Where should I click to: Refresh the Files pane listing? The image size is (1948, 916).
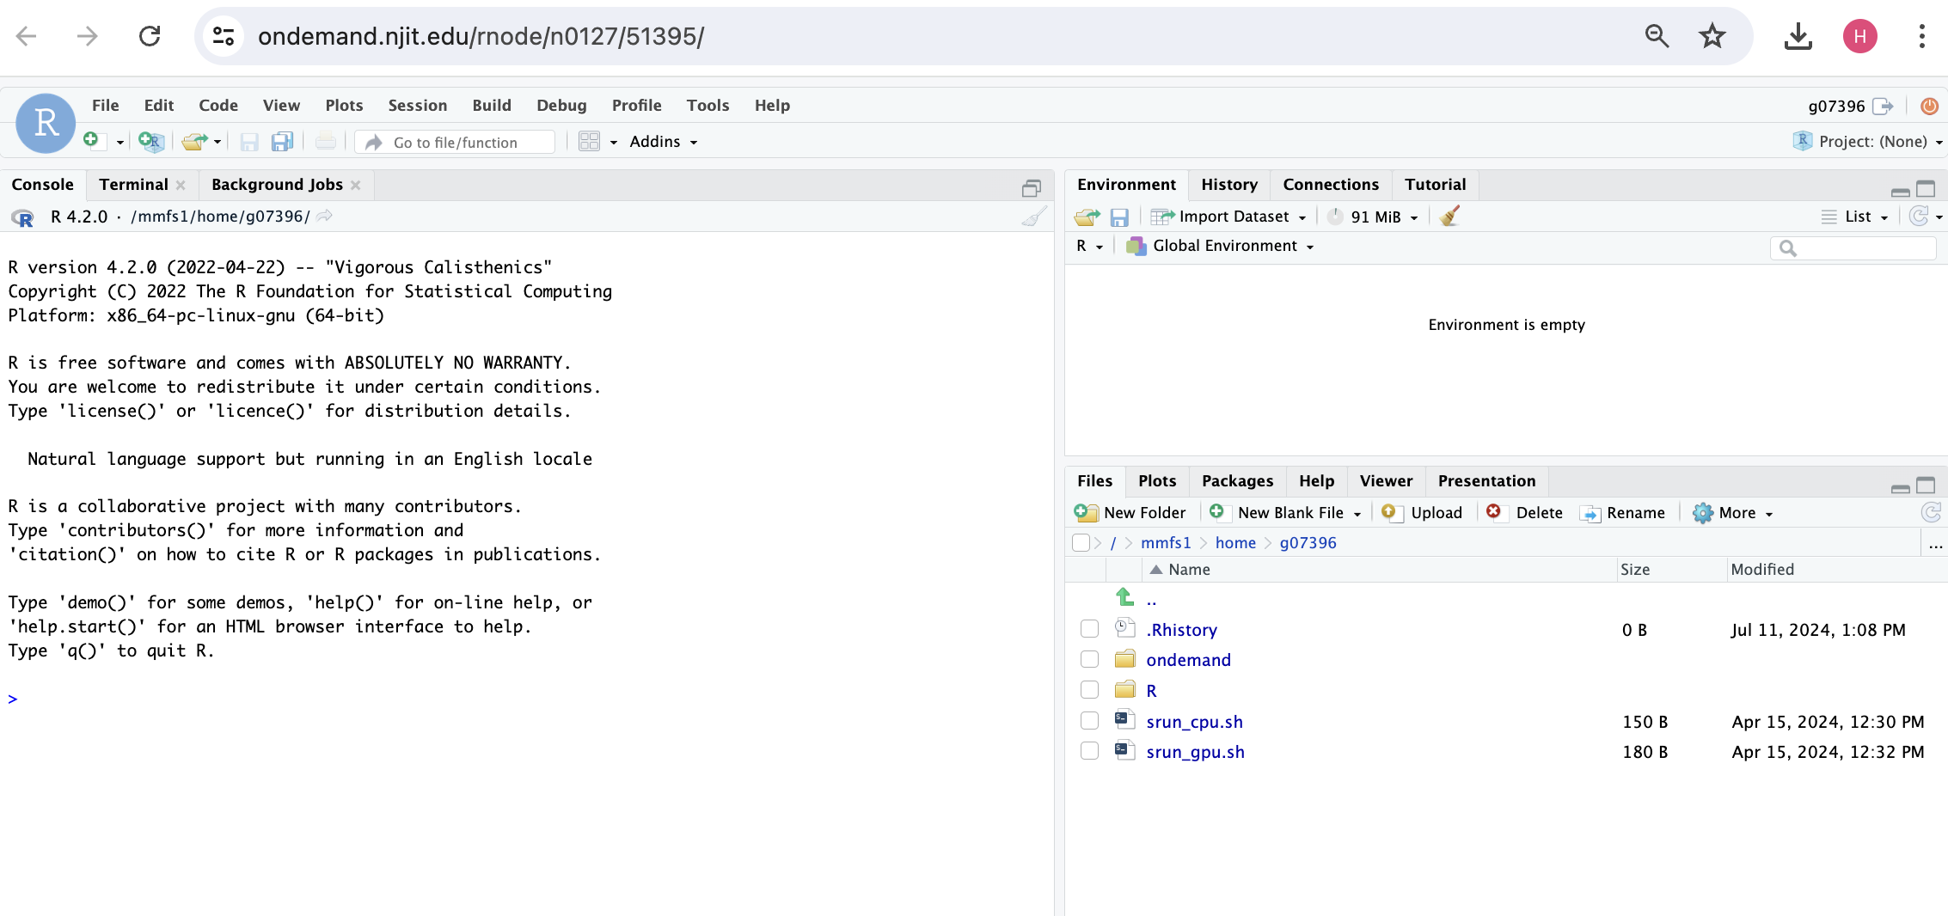tap(1931, 513)
